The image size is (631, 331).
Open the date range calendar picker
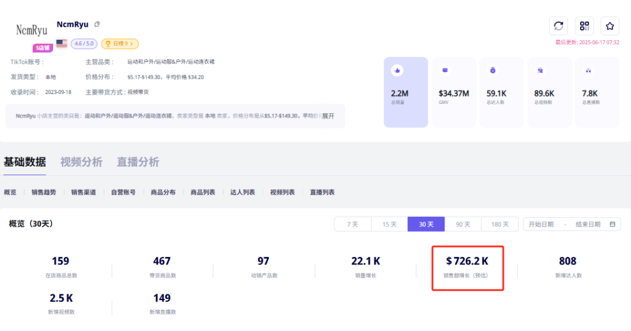612,224
